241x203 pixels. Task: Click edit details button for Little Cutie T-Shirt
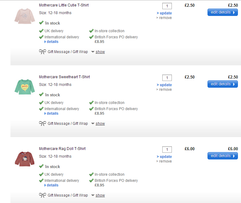click(223, 12)
